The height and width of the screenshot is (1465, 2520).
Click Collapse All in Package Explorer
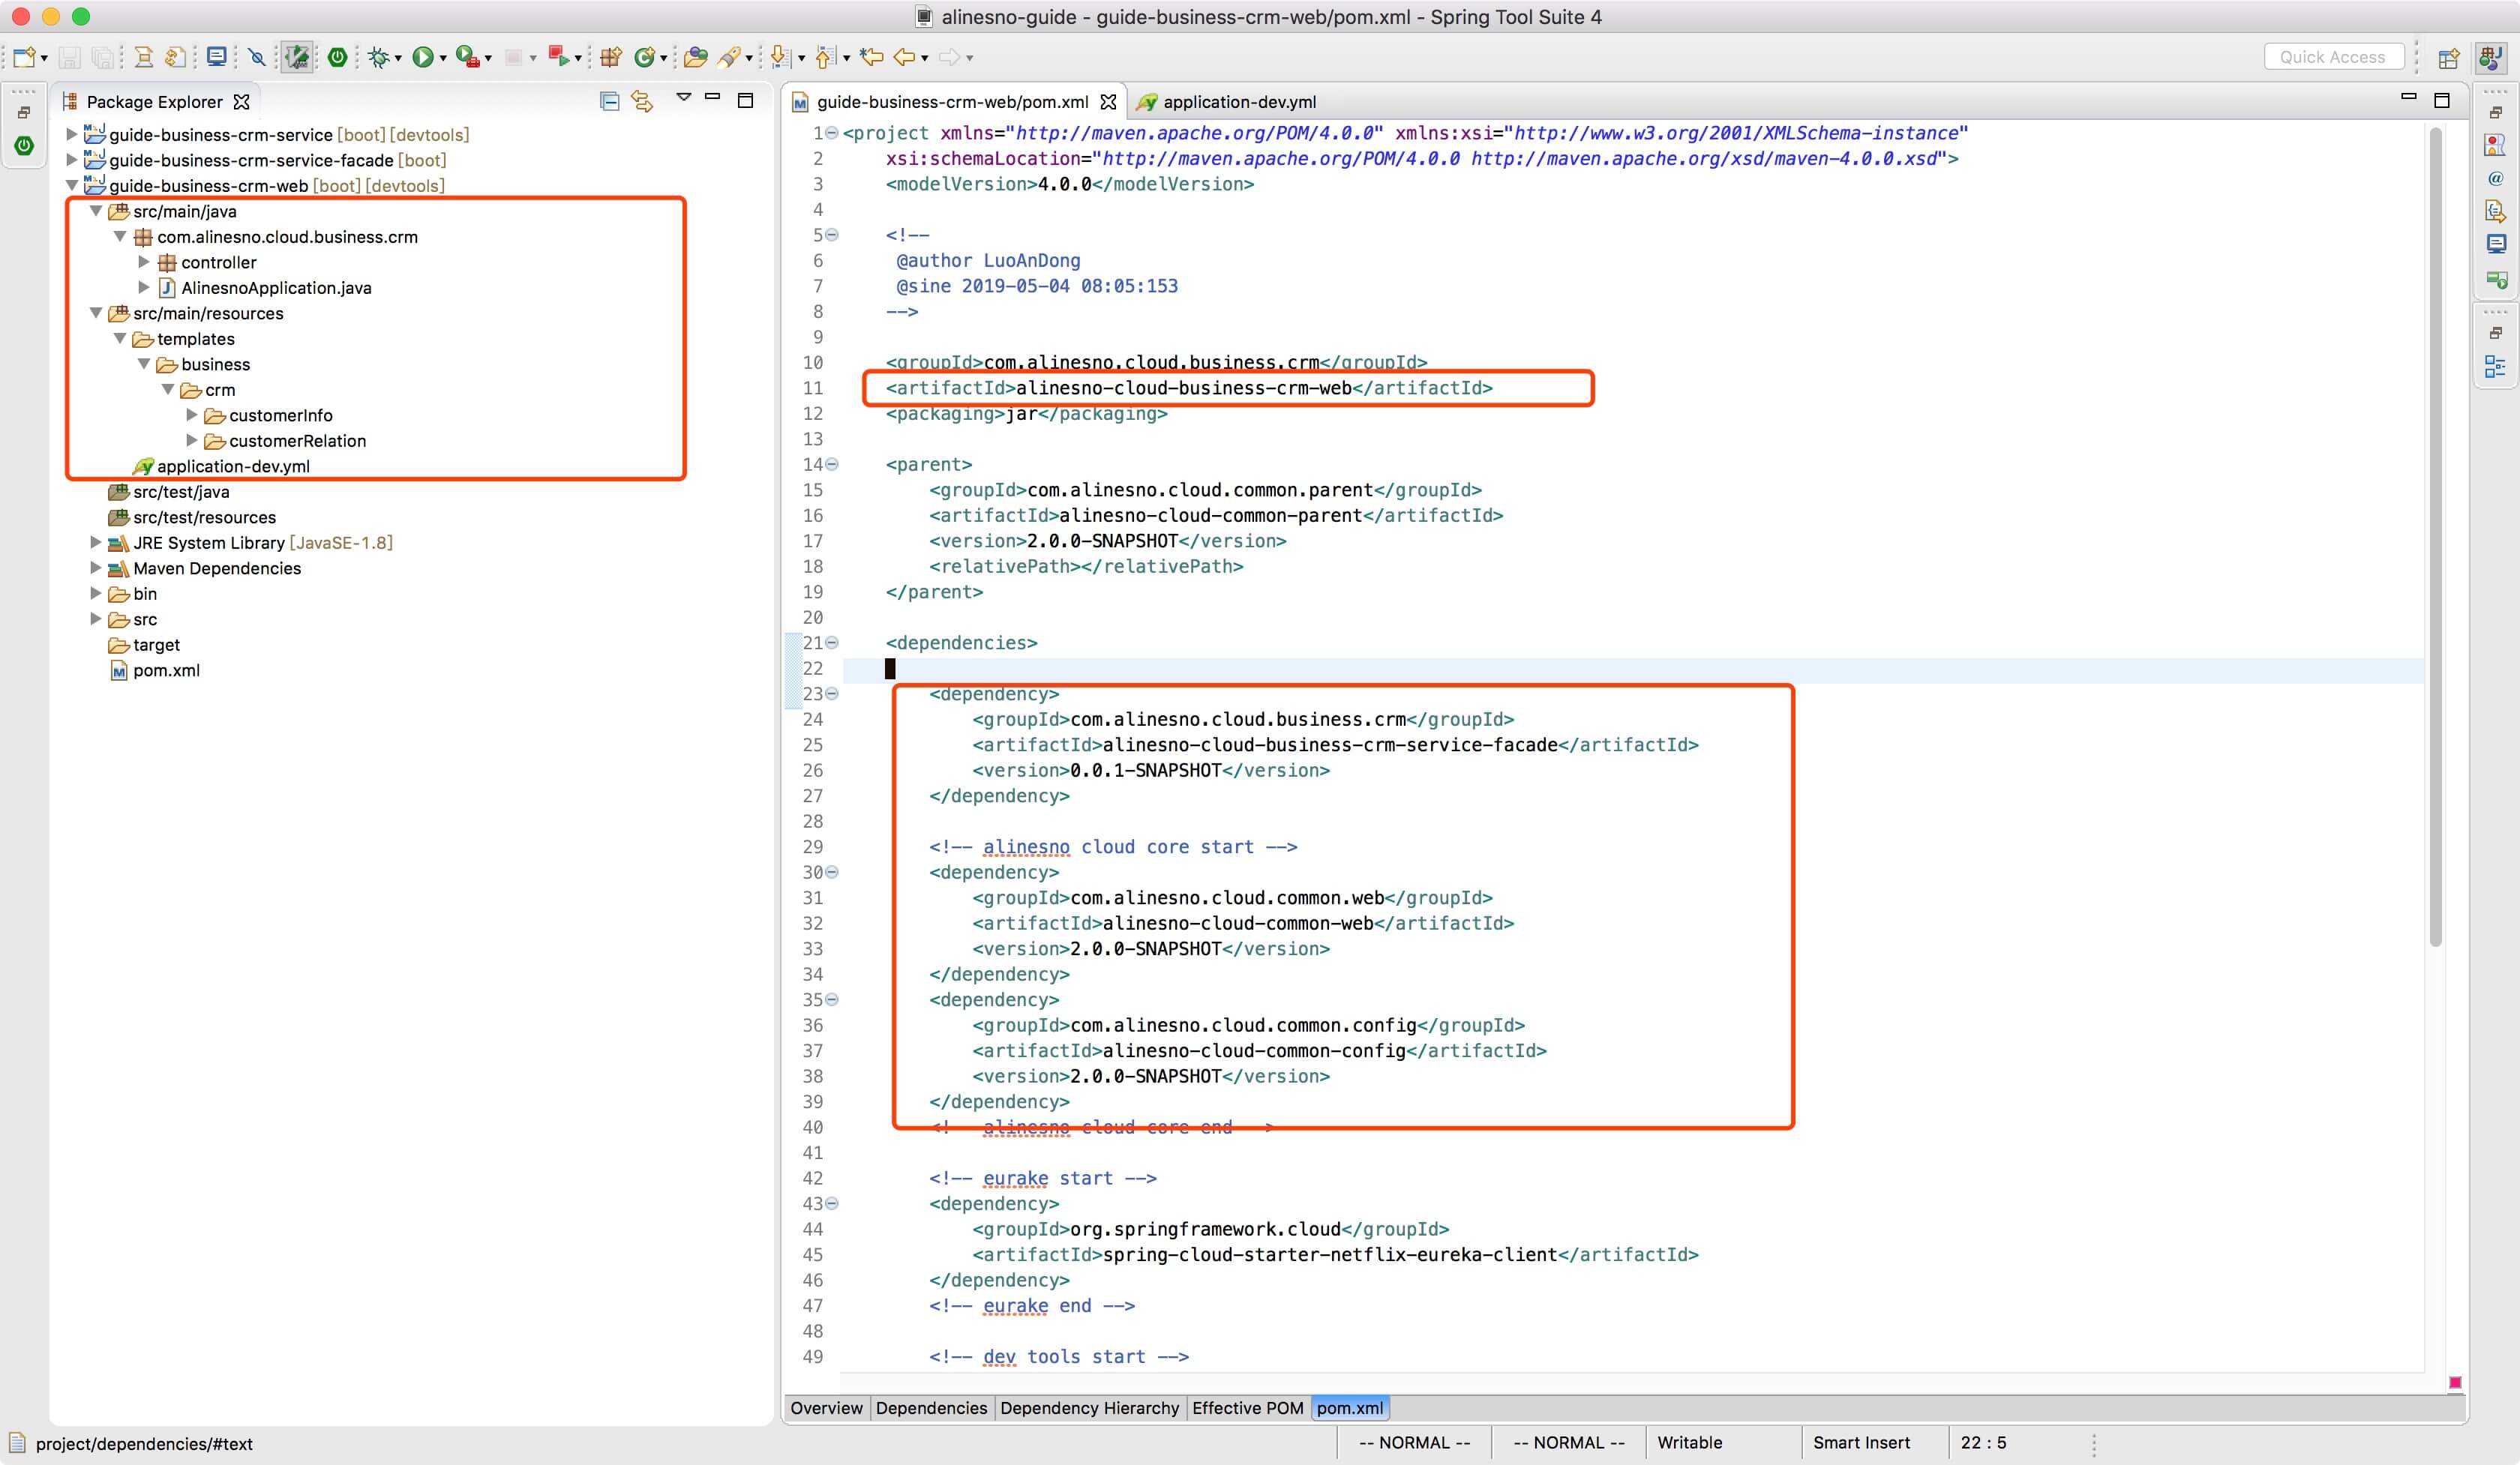click(609, 101)
